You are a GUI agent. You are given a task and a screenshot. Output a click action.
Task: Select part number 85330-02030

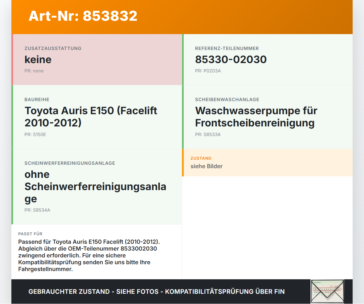(x=231, y=59)
